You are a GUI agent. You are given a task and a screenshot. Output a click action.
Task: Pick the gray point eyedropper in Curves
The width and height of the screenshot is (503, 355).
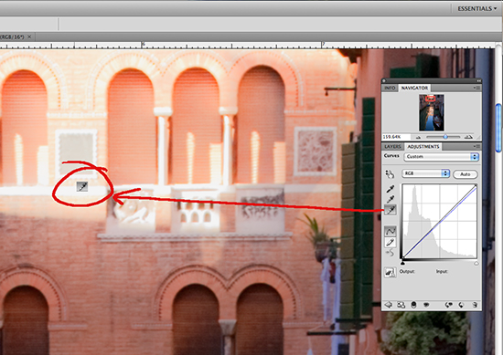(391, 200)
